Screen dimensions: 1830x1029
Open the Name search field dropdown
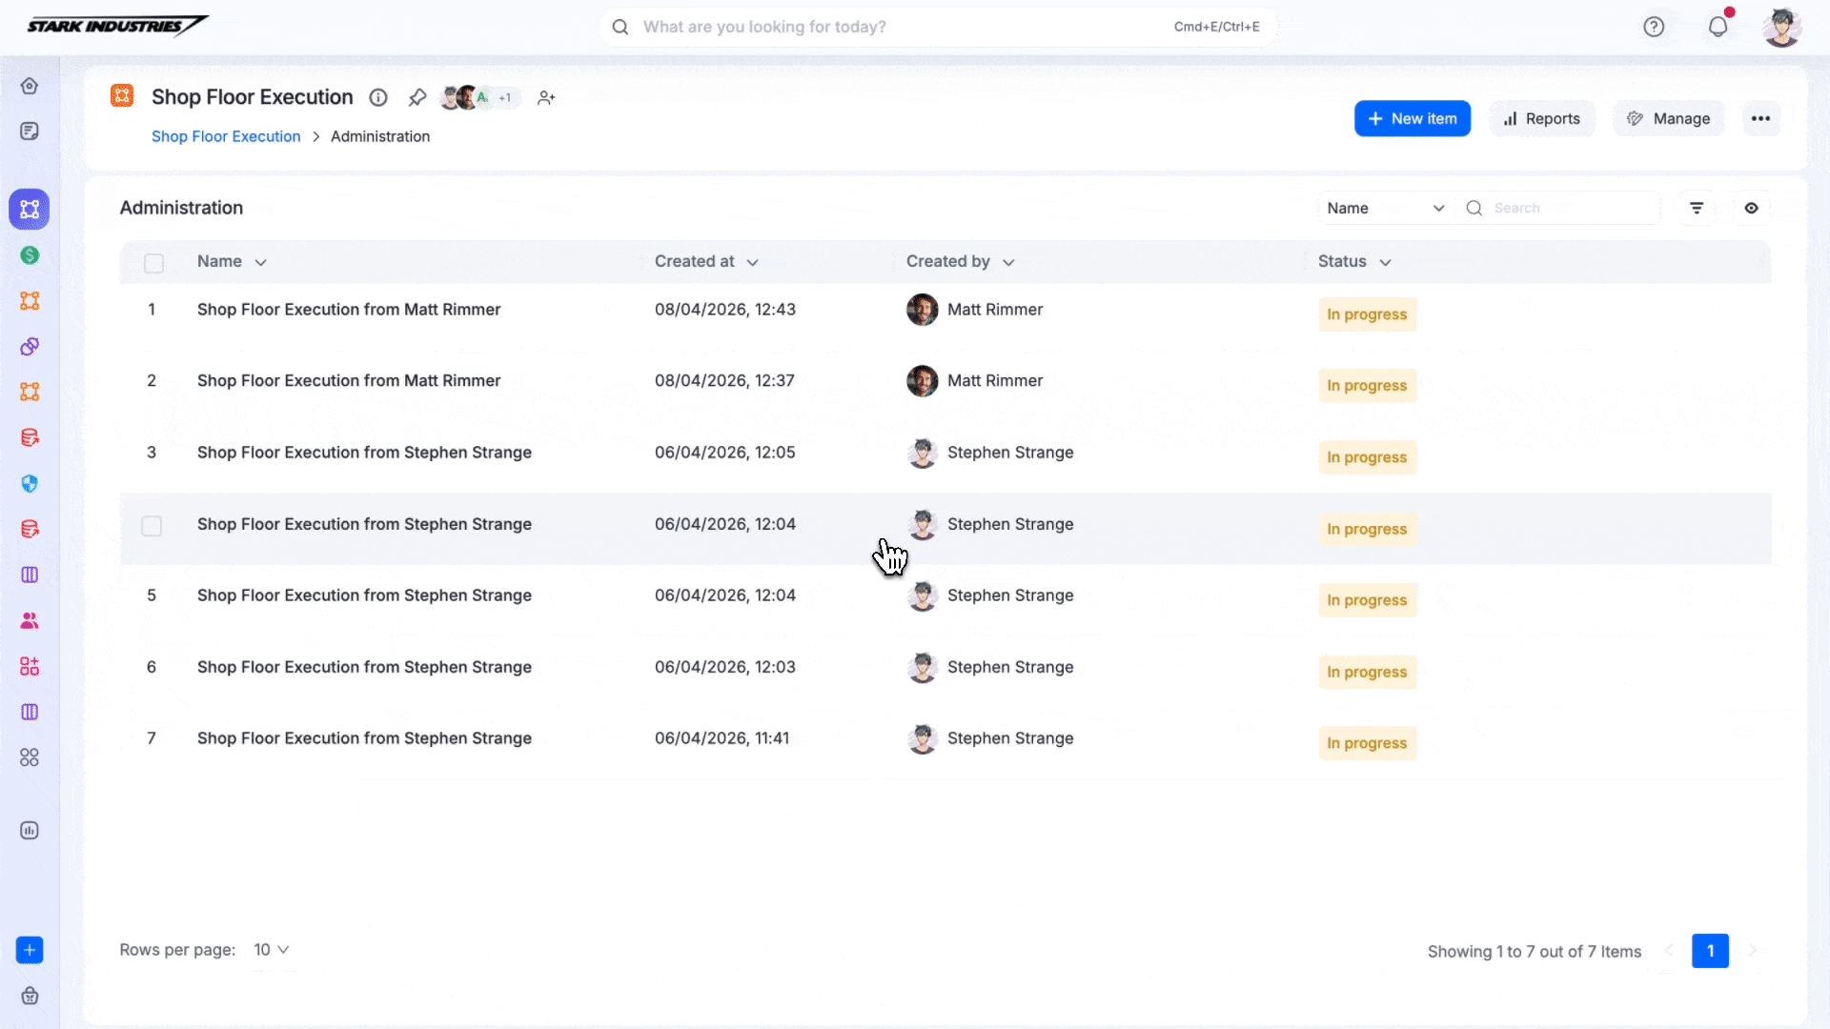[x=1385, y=208]
